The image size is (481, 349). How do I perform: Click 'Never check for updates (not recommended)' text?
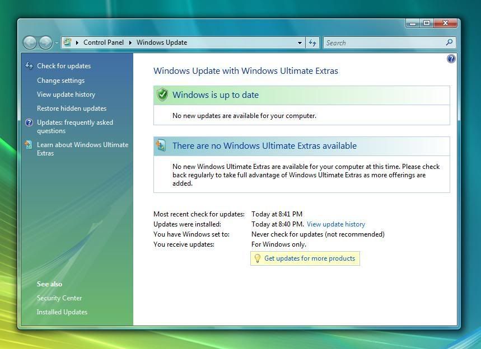(318, 234)
